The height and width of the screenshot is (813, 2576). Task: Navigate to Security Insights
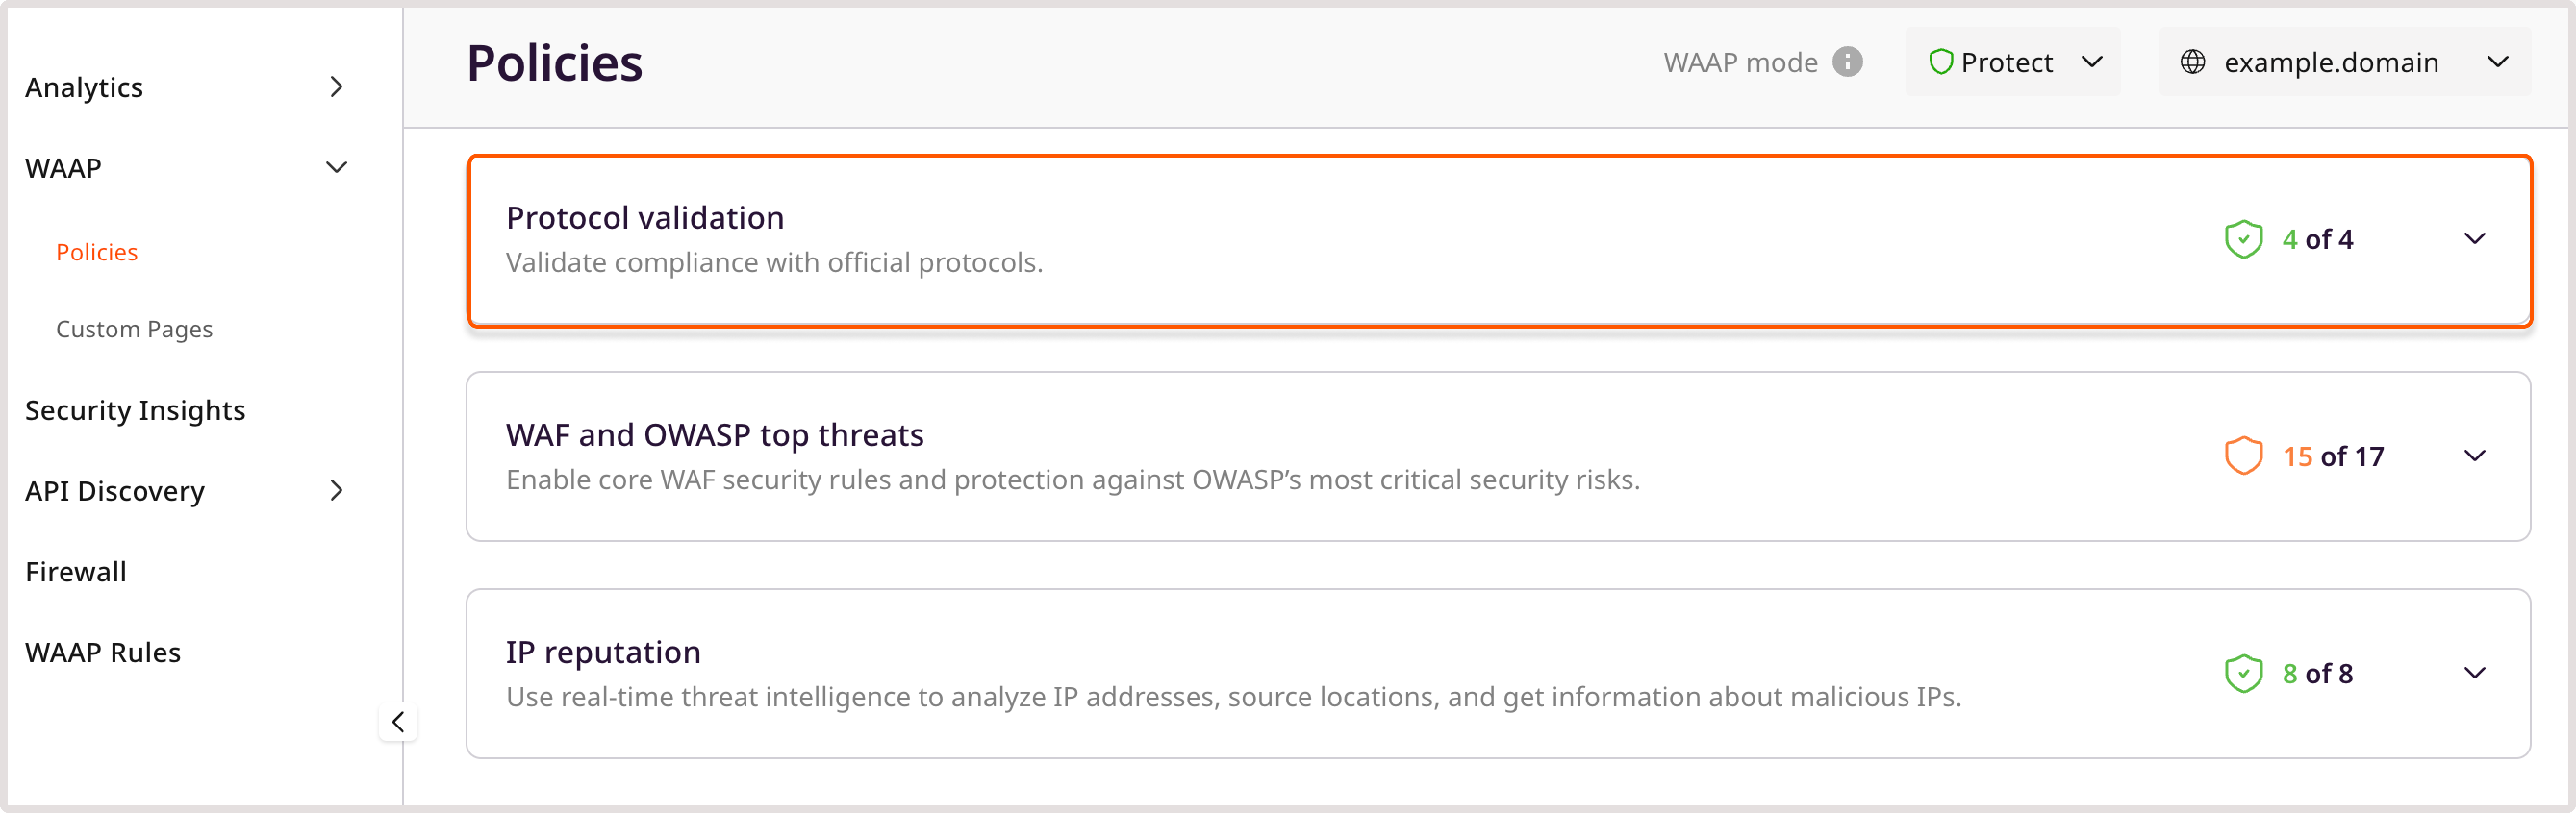pyautogui.click(x=136, y=409)
